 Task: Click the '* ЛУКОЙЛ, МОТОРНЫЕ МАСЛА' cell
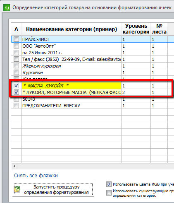[x=72, y=92]
